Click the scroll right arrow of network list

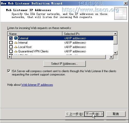pyautogui.click(x=111, y=57)
